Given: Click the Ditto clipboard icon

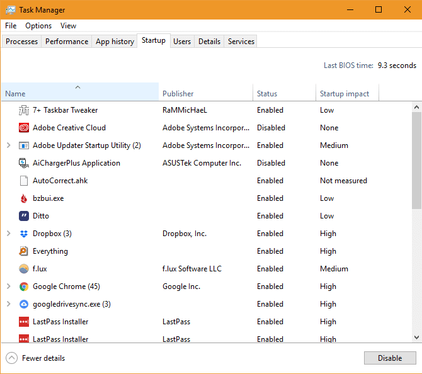Looking at the screenshot, I should click(24, 216).
